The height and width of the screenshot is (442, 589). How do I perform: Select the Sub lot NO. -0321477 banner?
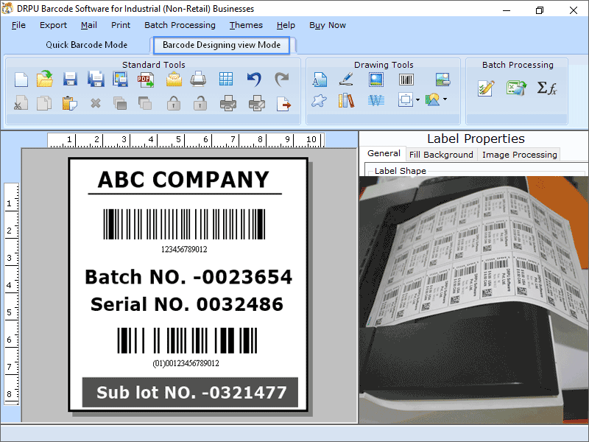(x=190, y=393)
